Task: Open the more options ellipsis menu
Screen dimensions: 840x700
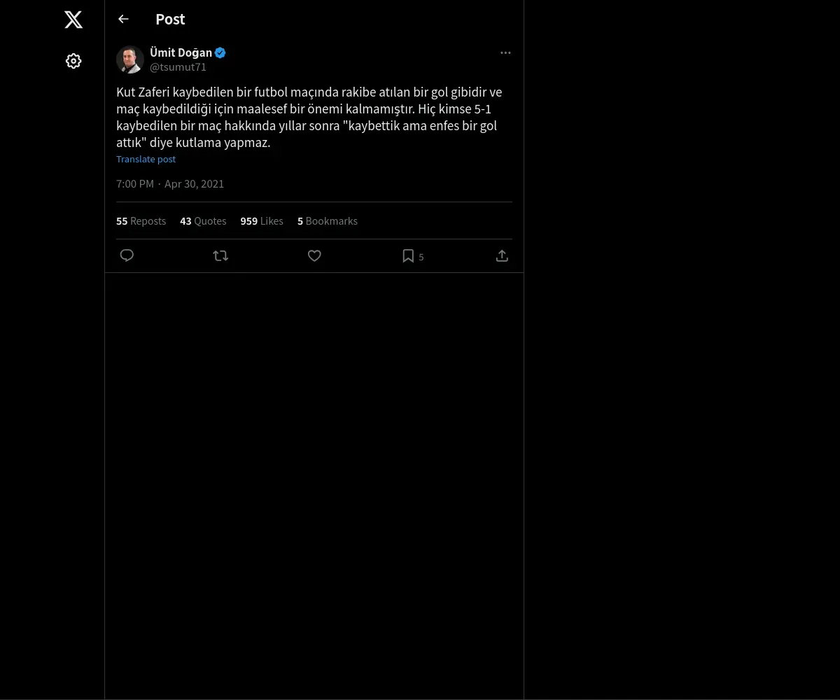Action: 505,52
